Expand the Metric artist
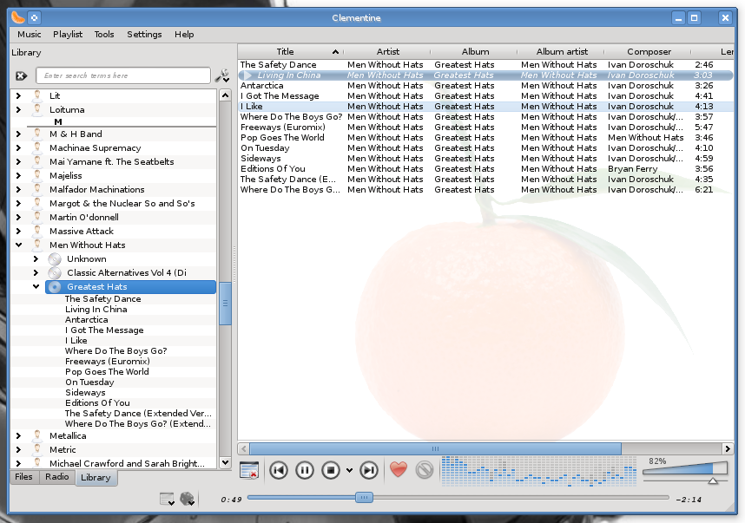This screenshot has width=745, height=523. [x=18, y=449]
